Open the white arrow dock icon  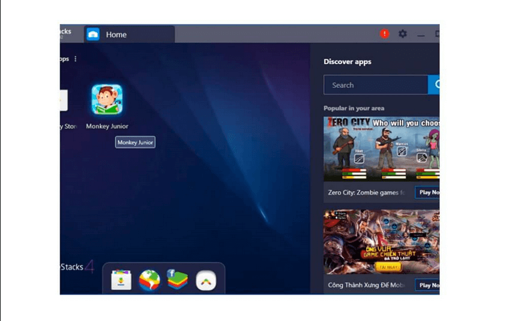pyautogui.click(x=206, y=281)
